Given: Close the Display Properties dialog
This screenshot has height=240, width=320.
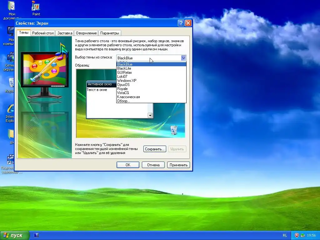Looking at the screenshot, I should click(x=188, y=23).
